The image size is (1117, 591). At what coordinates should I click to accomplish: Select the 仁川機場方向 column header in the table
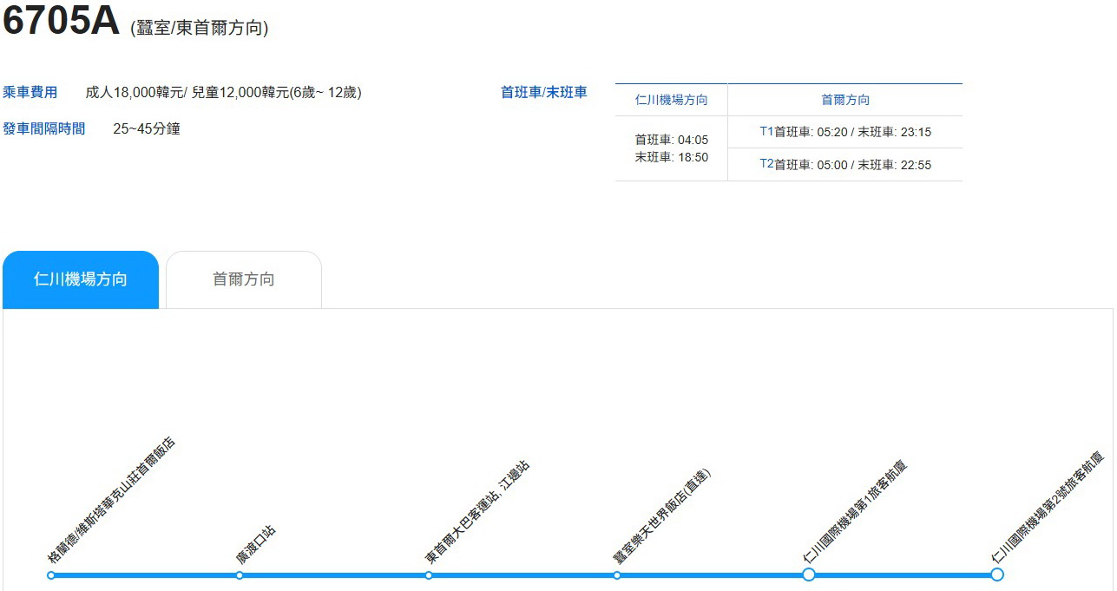tap(670, 100)
